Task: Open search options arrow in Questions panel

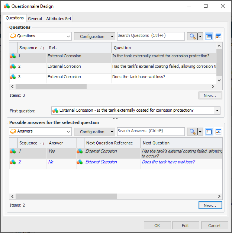Action: pyautogui.click(x=200, y=36)
